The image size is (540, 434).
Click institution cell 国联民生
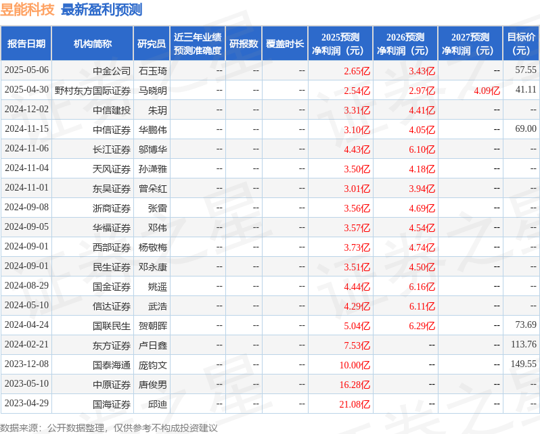[112, 326]
